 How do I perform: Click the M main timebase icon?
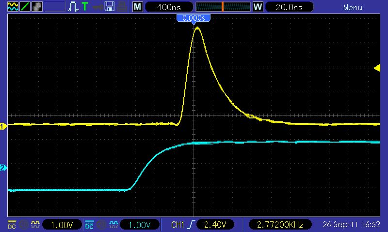tap(138, 7)
